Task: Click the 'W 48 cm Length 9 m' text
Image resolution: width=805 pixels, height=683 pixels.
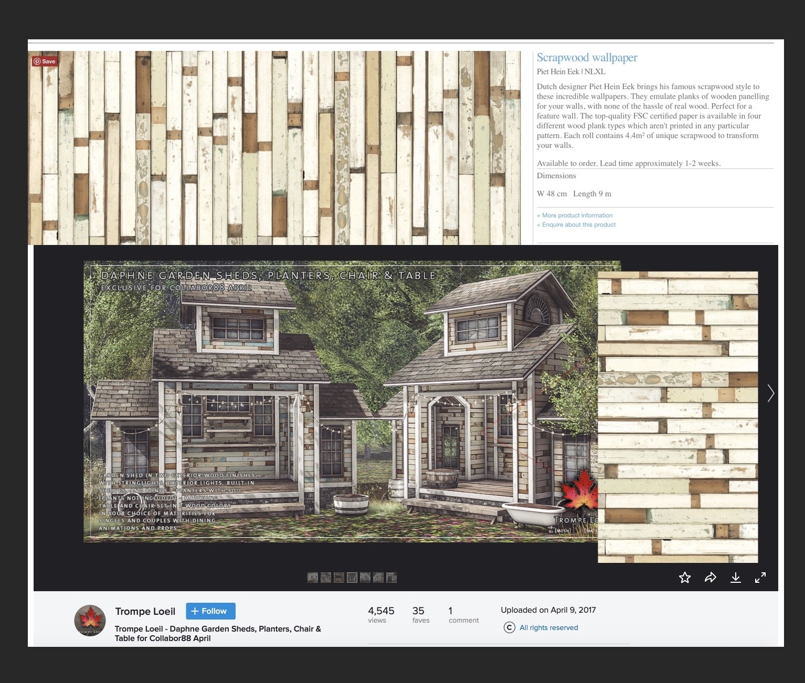Action: [x=574, y=194]
